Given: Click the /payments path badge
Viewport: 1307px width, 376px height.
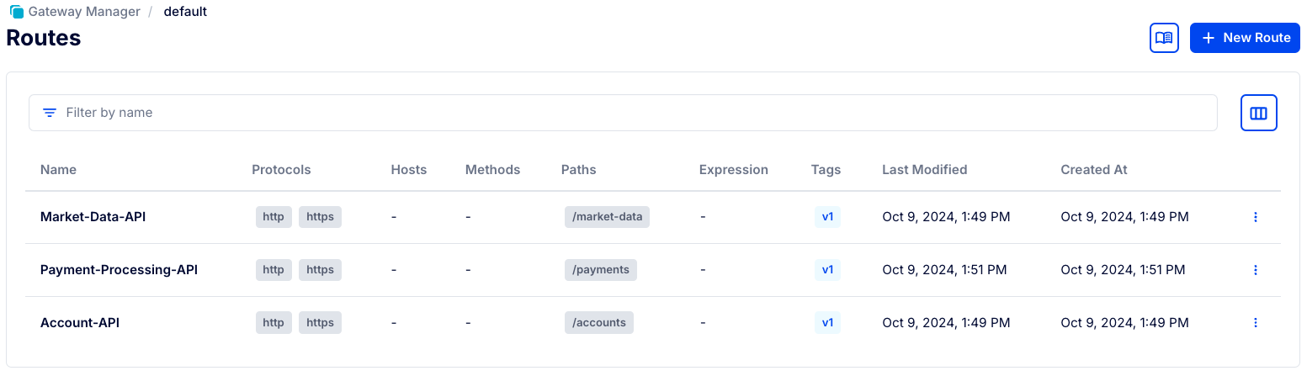Looking at the screenshot, I should pyautogui.click(x=601, y=270).
